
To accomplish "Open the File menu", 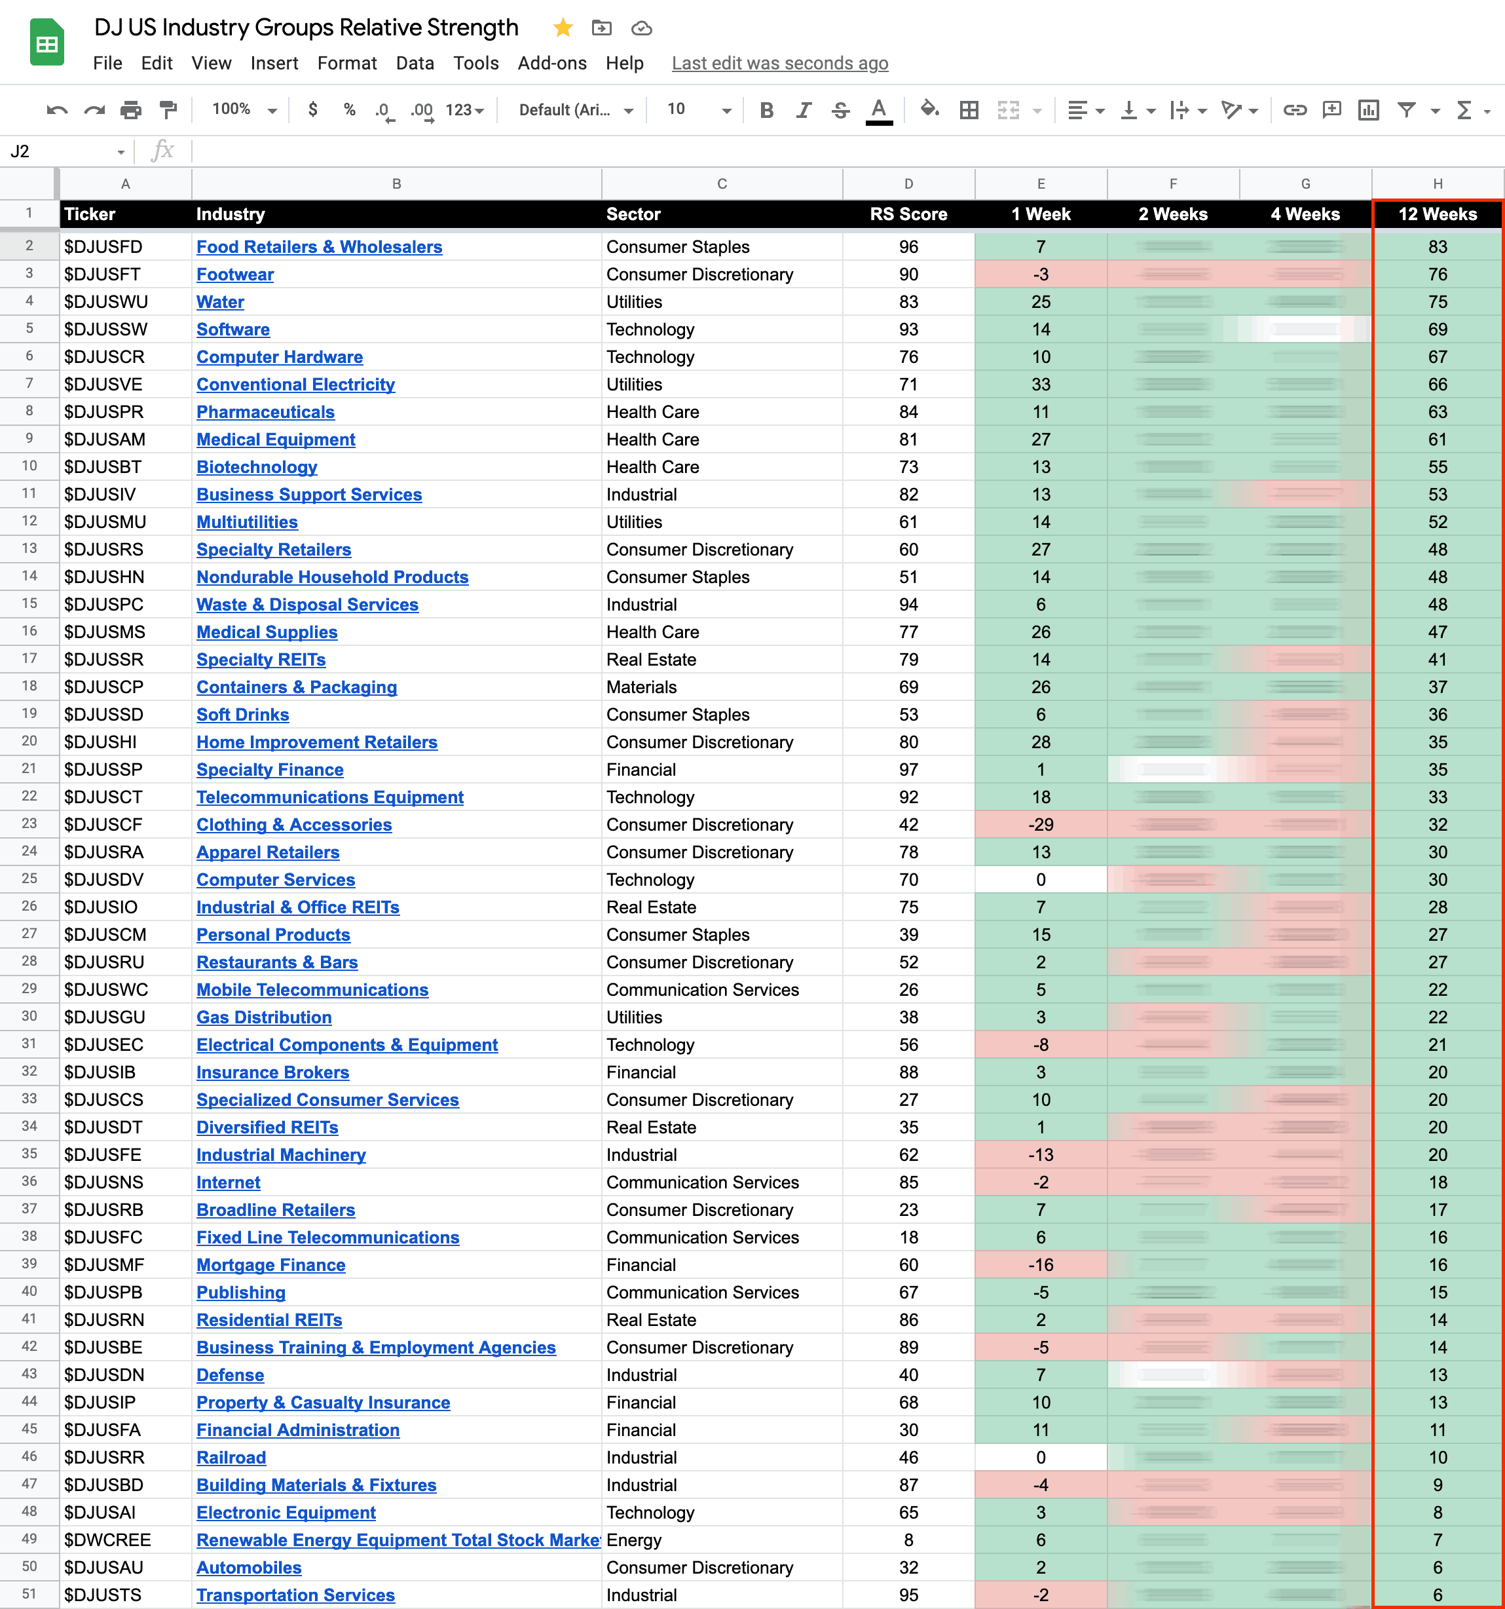I will point(107,63).
